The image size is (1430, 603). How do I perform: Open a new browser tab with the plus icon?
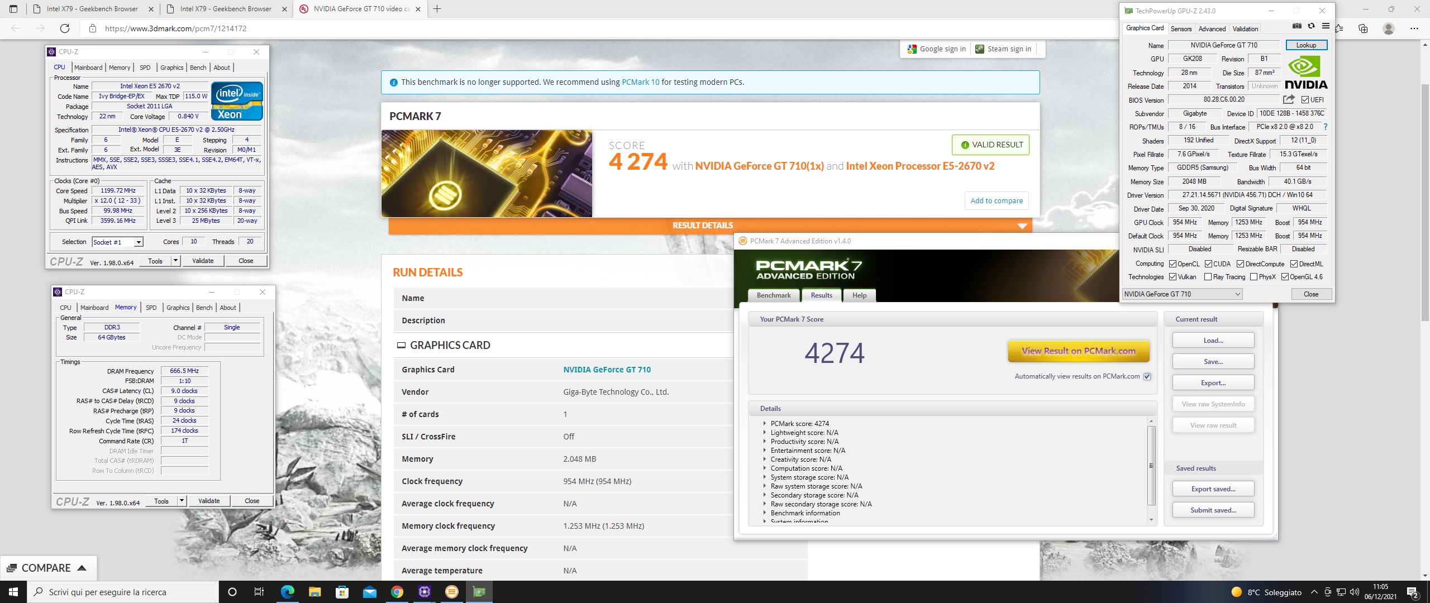(x=437, y=9)
